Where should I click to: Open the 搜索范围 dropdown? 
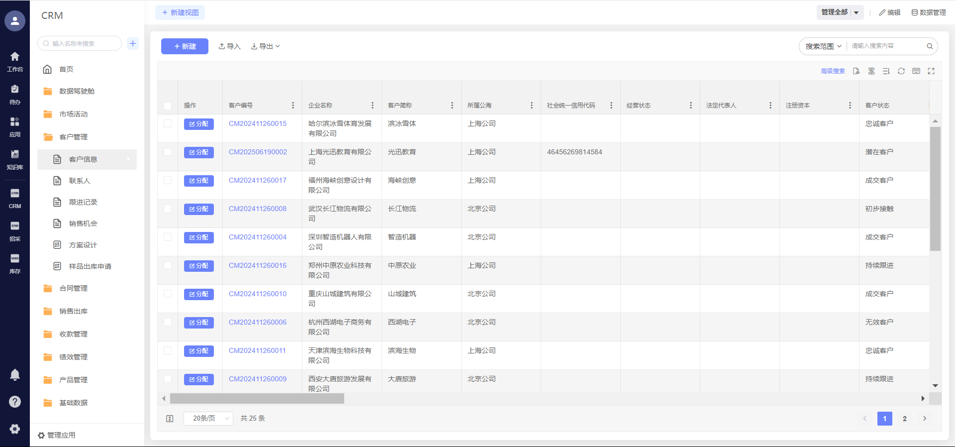(x=823, y=46)
